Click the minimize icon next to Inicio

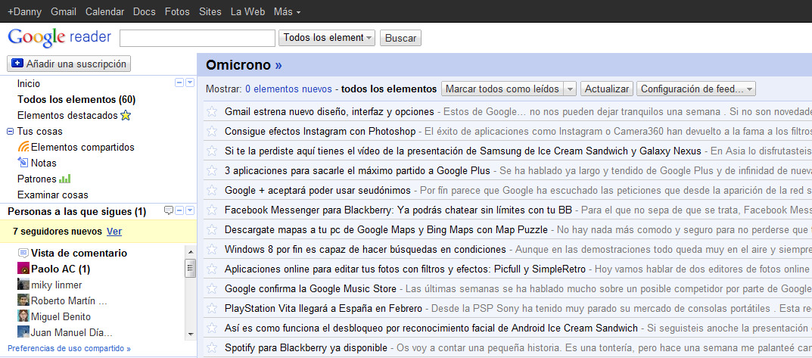click(179, 82)
